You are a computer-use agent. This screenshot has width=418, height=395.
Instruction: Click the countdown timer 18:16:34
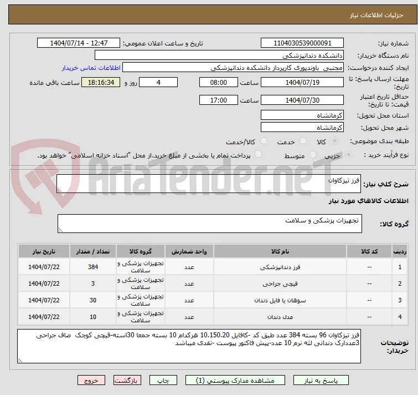point(101,82)
